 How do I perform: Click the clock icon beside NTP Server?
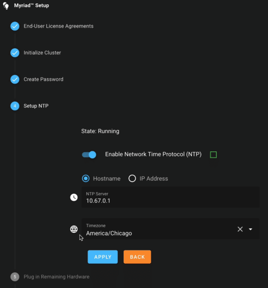[x=74, y=198]
